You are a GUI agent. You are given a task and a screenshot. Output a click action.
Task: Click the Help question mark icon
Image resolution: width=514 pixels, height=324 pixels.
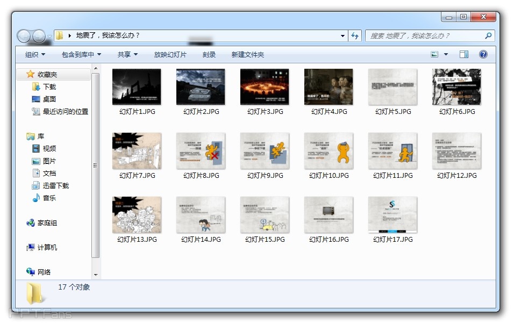(x=483, y=54)
